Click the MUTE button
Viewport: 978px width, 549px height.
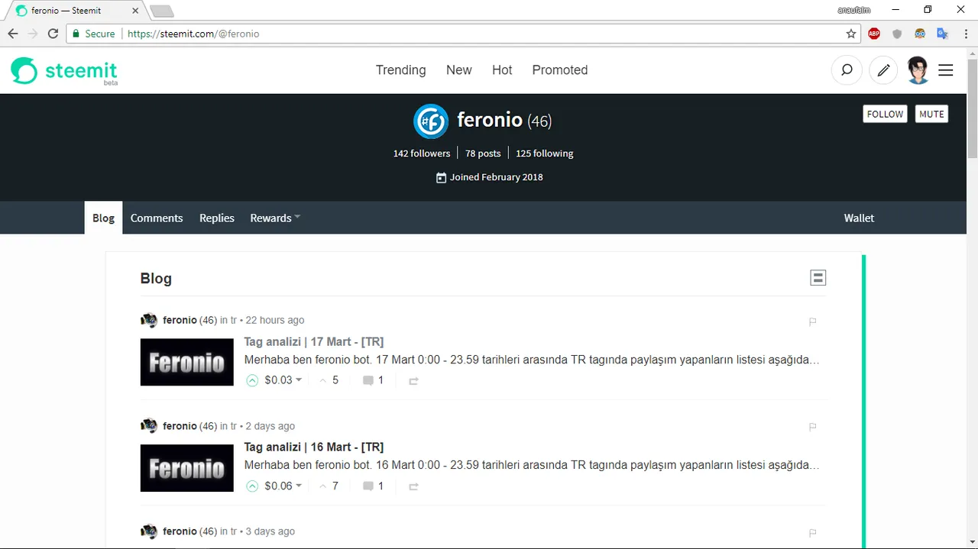click(x=931, y=114)
